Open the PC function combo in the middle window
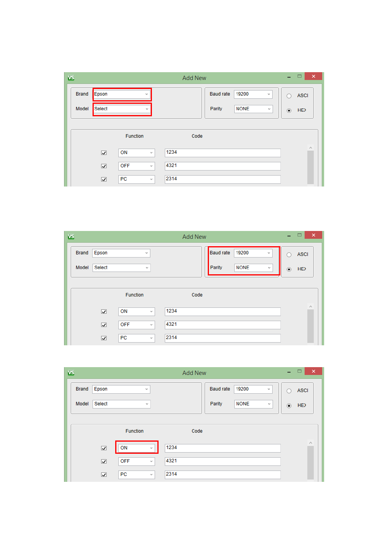This screenshot has height=547, width=371. 137,338
